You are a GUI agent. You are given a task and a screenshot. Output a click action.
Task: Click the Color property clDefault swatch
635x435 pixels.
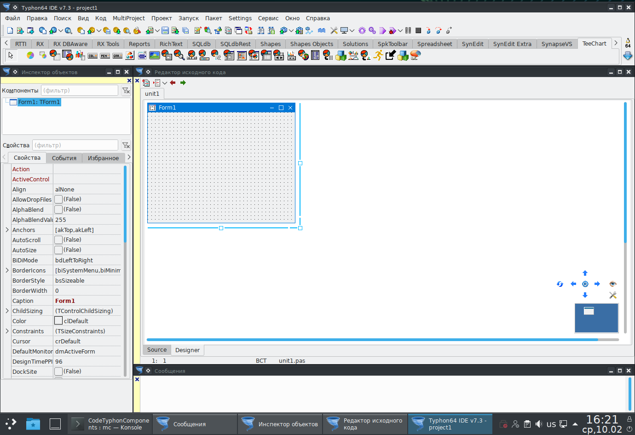click(58, 321)
